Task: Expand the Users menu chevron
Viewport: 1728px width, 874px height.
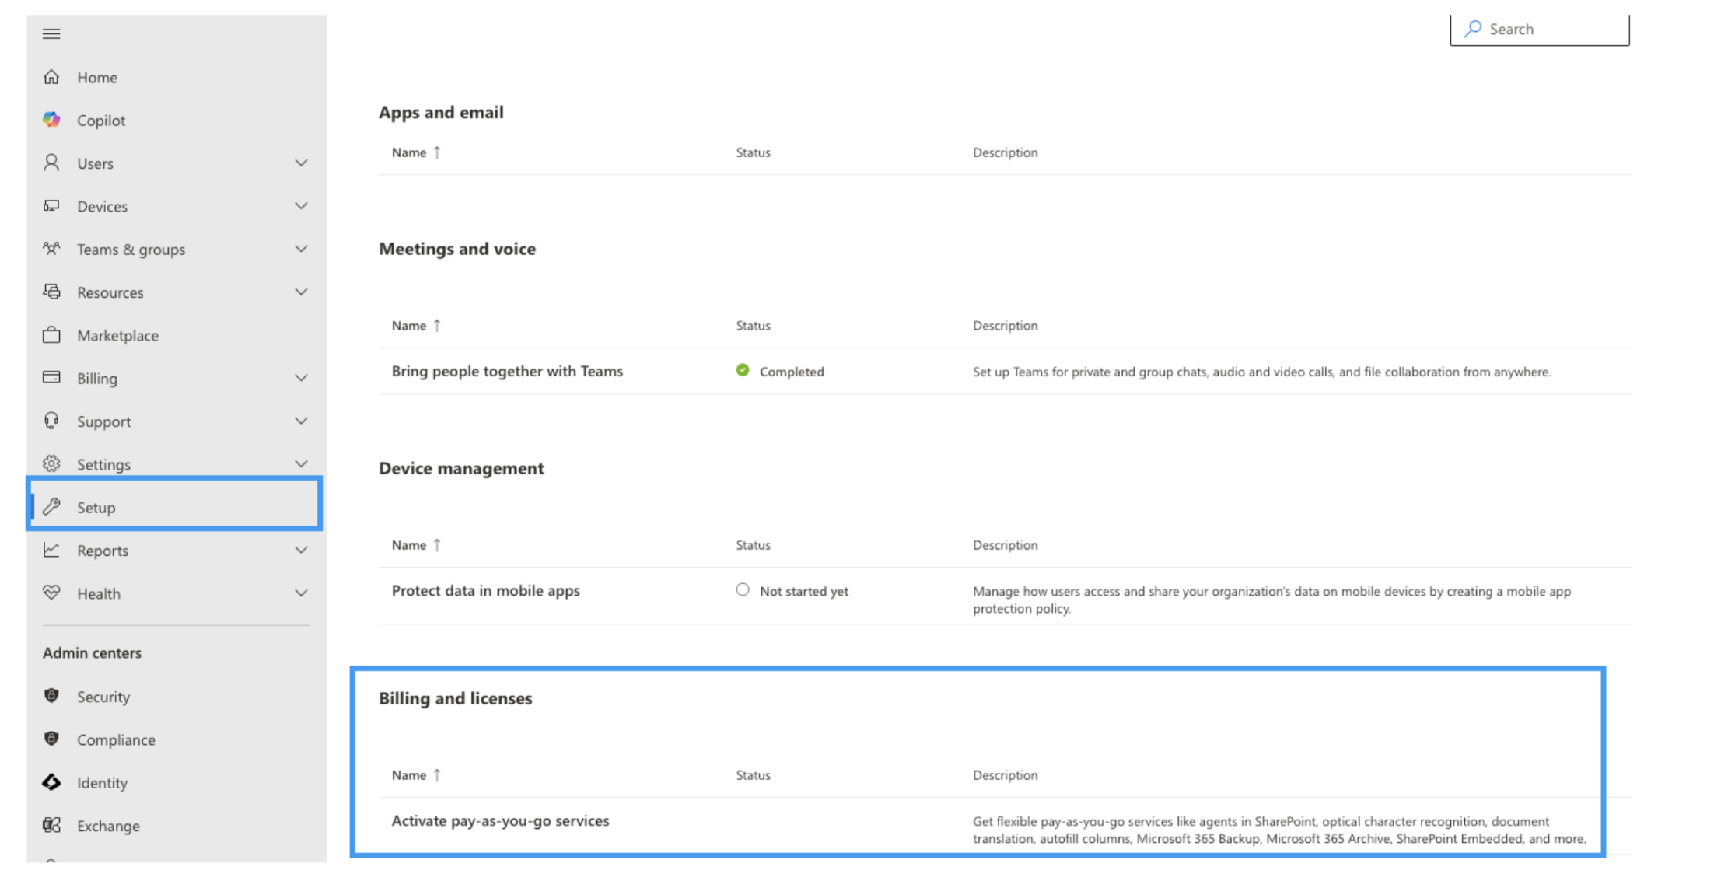Action: (x=301, y=163)
